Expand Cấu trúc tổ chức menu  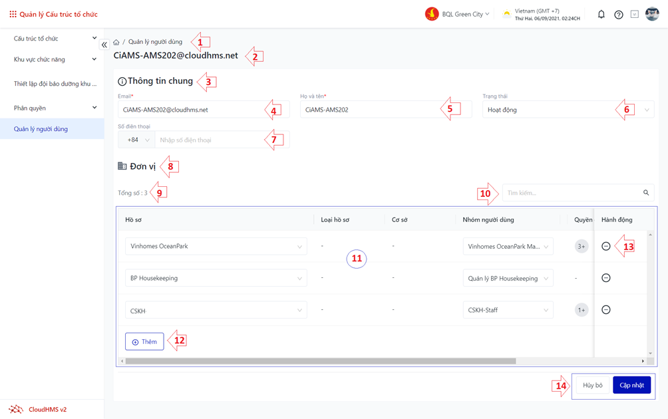55,39
